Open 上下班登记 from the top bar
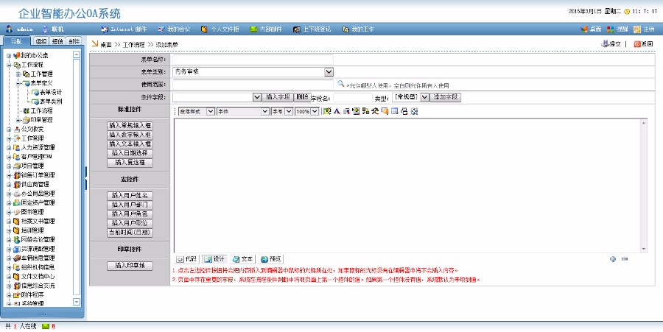The image size is (663, 332). click(312, 29)
